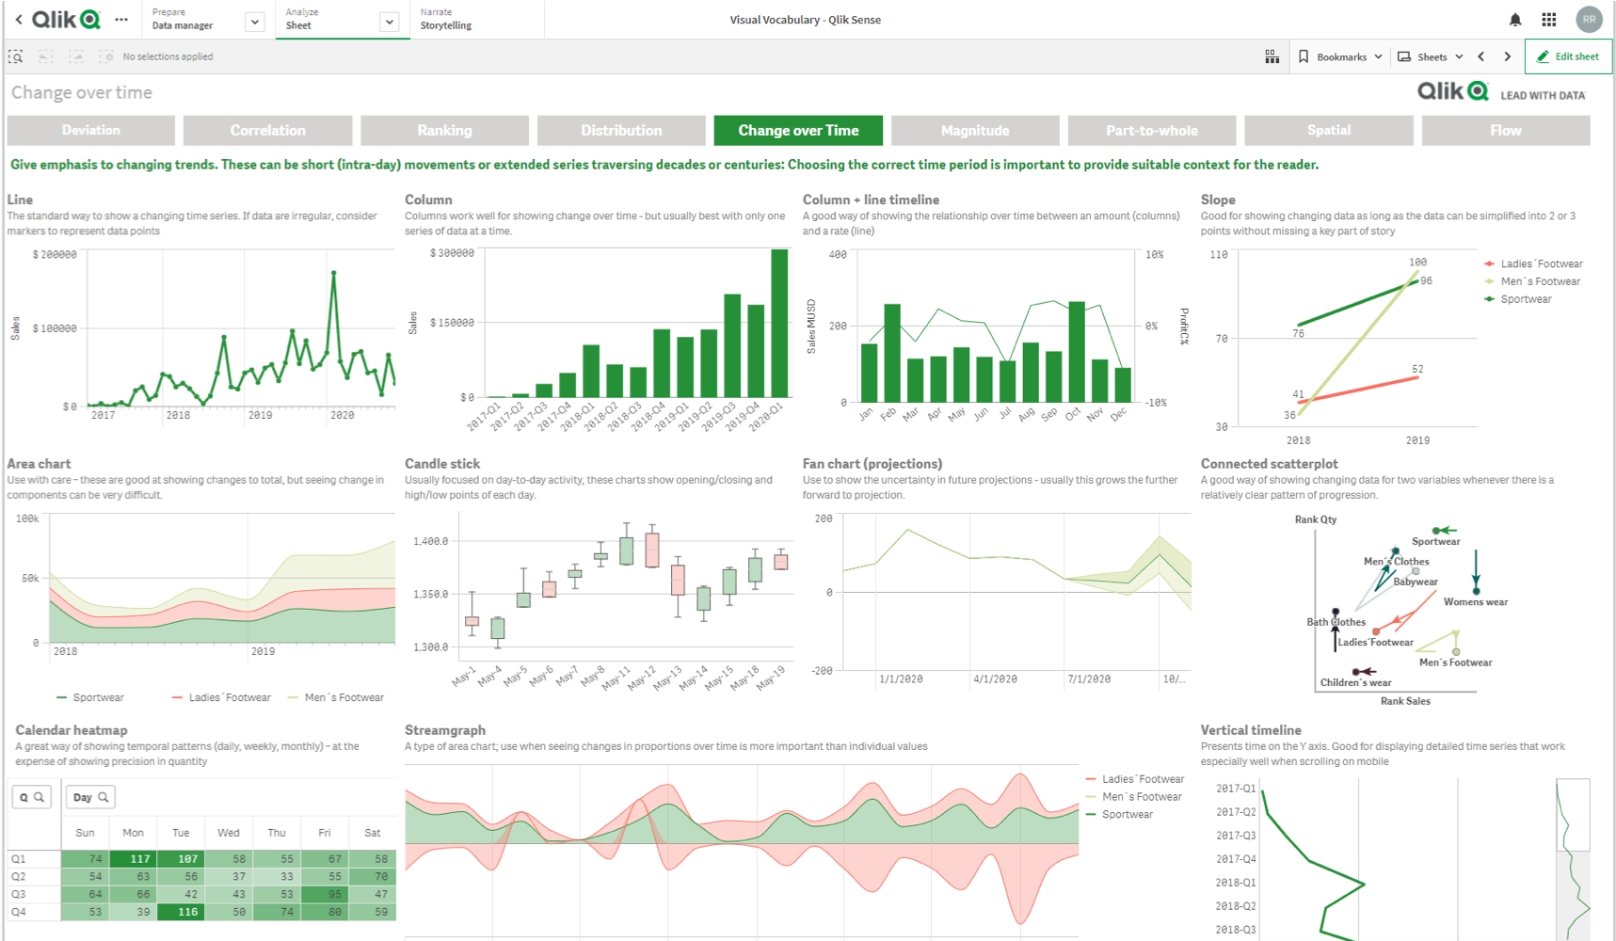Screen dimensions: 1616x941
Task: Expand the Analyze Sheet dropdown
Action: [x=390, y=22]
